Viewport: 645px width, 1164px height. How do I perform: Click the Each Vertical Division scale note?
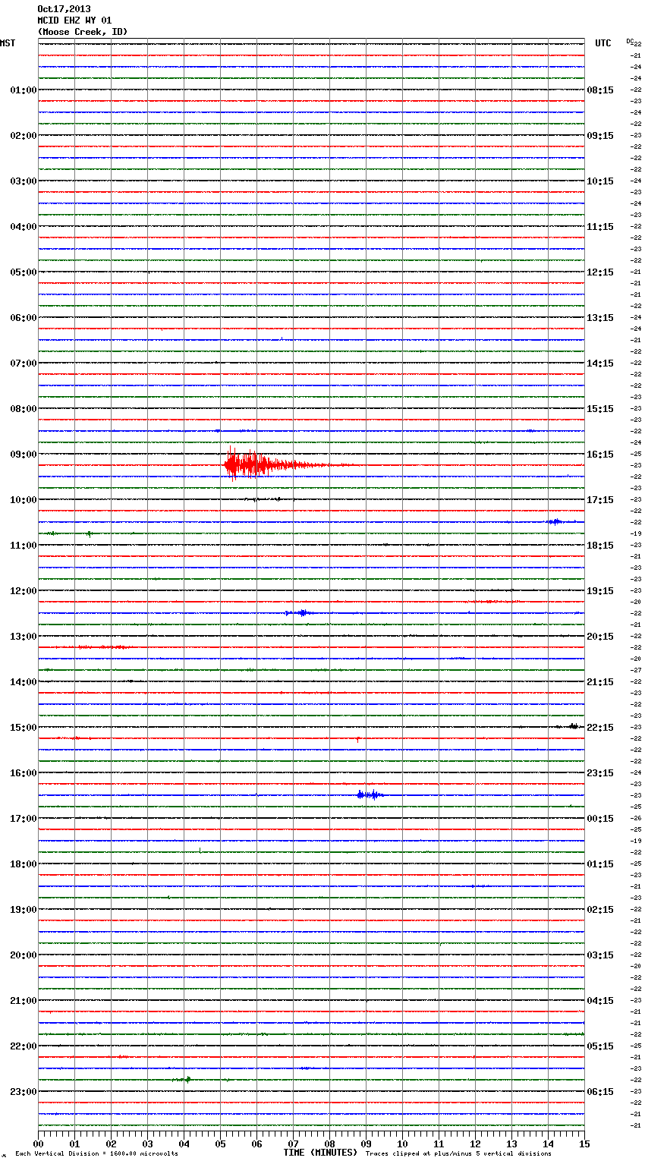pyautogui.click(x=96, y=1154)
